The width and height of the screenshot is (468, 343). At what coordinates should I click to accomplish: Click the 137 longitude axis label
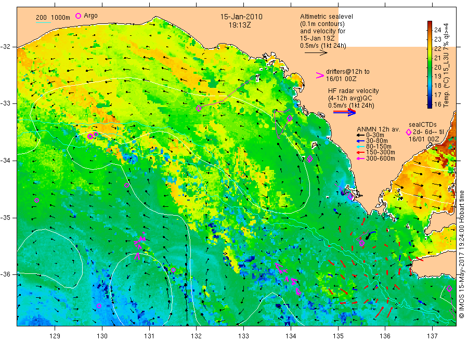432,336
